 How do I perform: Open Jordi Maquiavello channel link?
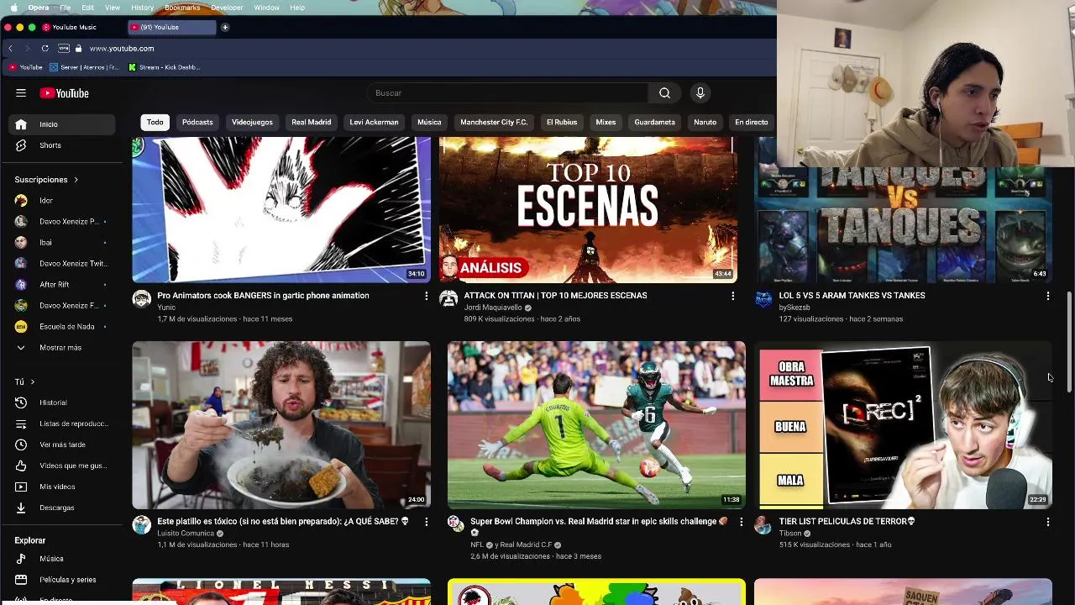point(493,308)
